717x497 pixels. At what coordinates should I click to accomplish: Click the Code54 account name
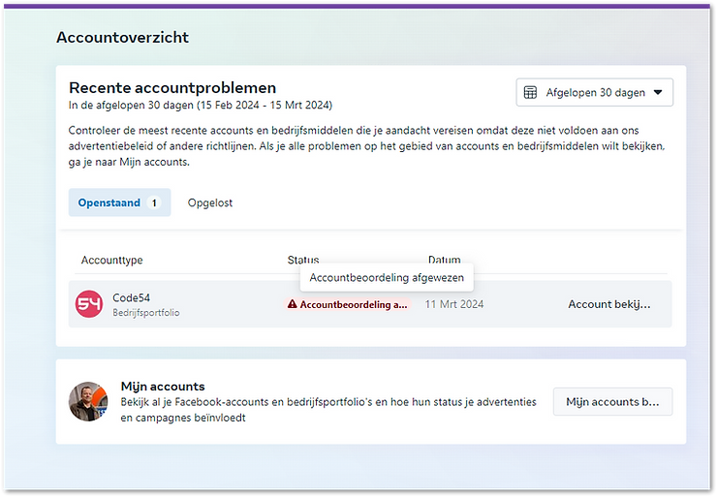pyautogui.click(x=131, y=297)
